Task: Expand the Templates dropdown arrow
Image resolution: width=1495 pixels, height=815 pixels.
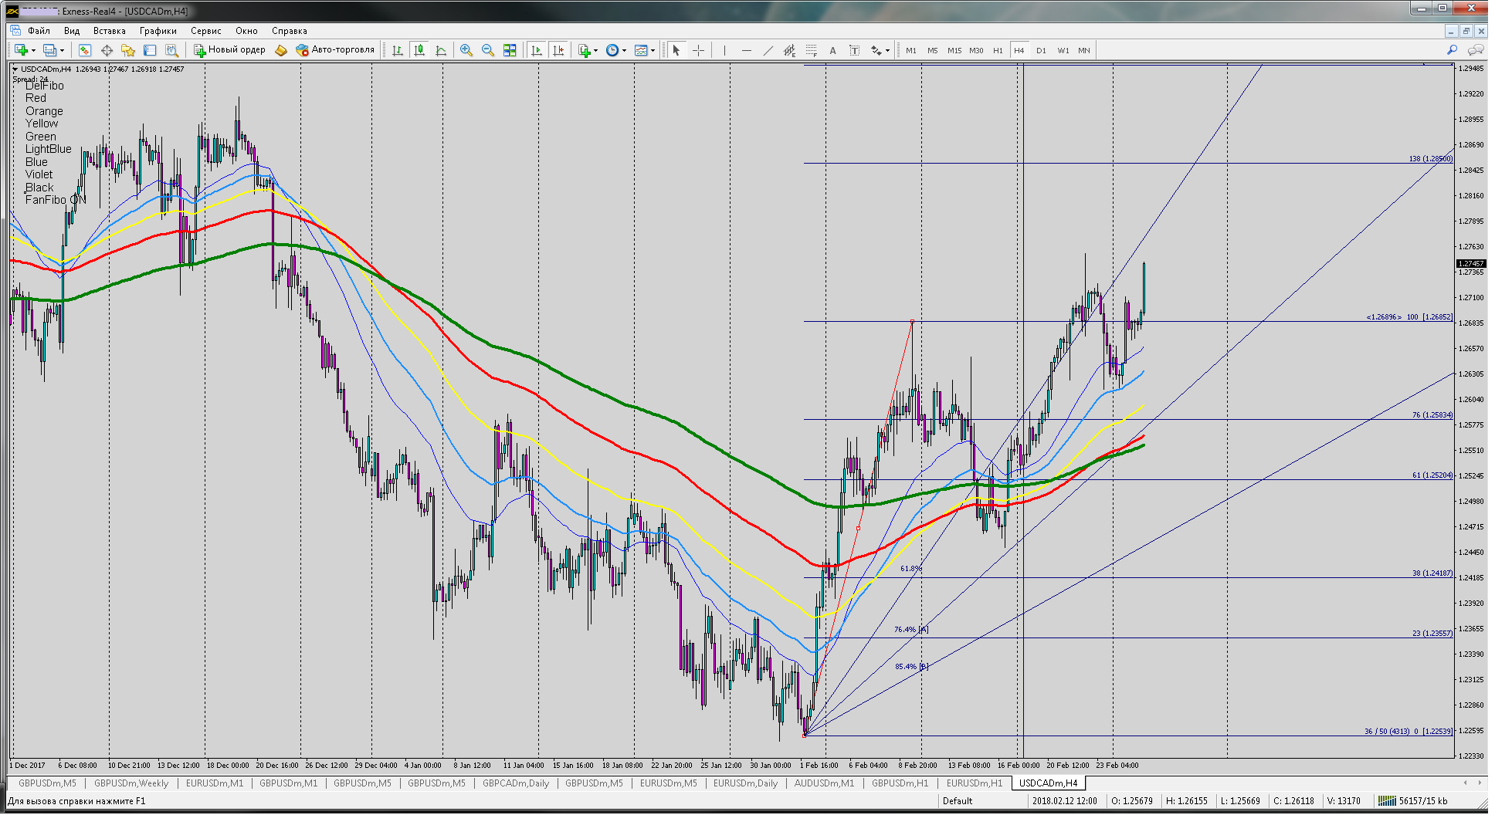Action: point(653,51)
